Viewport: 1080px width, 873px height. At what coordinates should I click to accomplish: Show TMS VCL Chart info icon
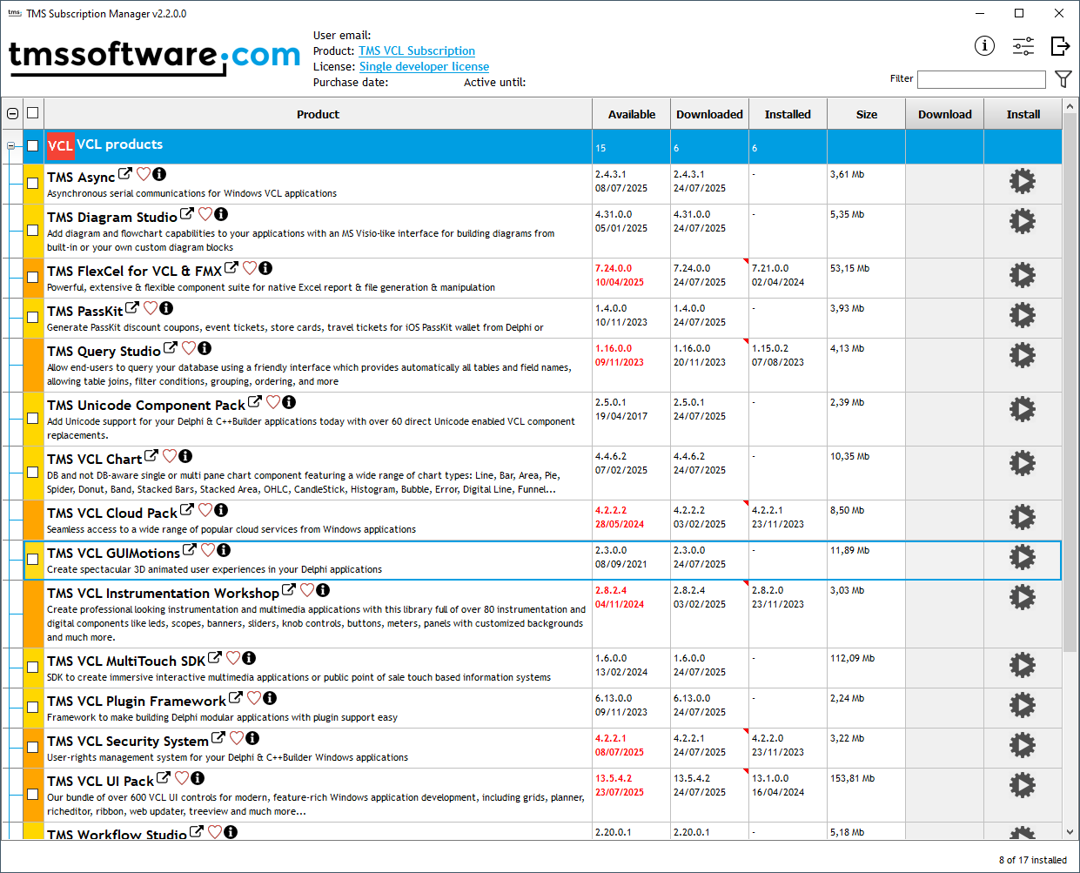coord(185,456)
